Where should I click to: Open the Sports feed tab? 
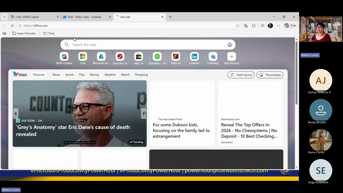[69, 75]
